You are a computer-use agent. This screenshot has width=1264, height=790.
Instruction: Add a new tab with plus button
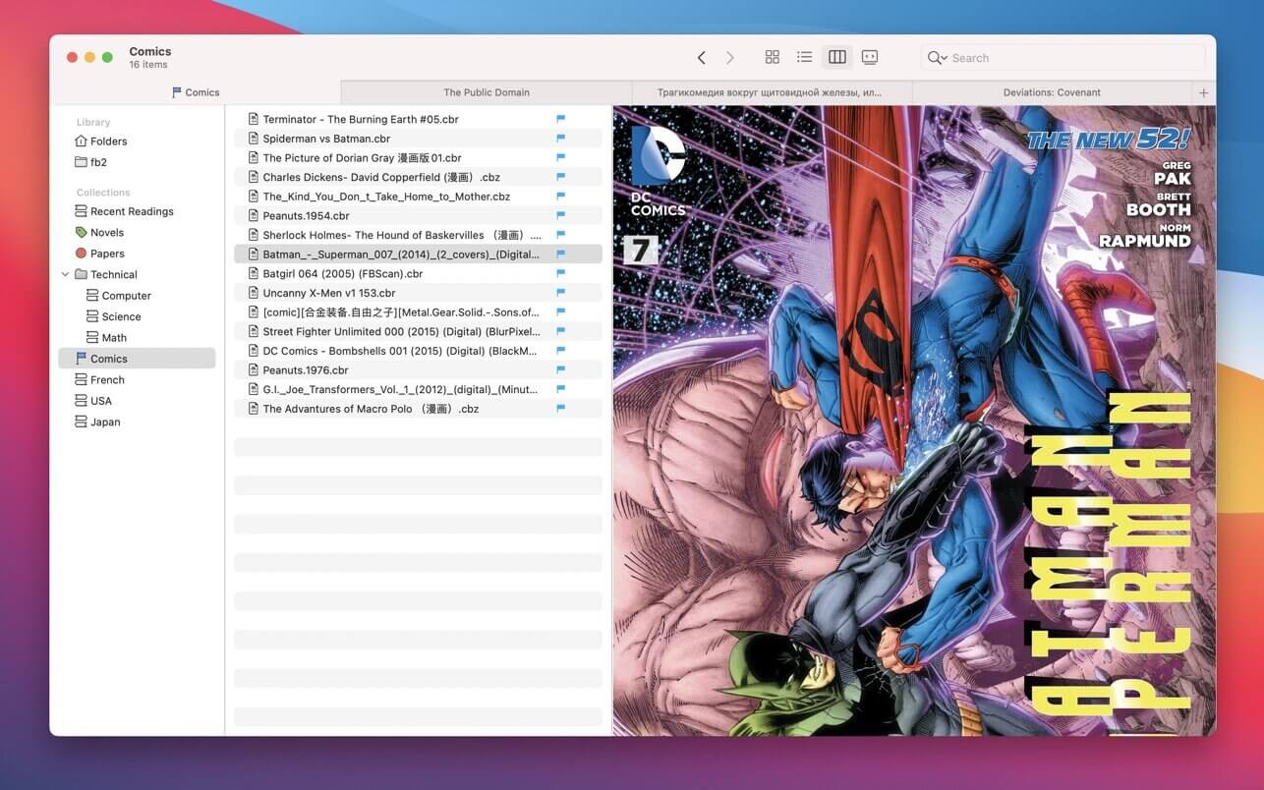1203,93
